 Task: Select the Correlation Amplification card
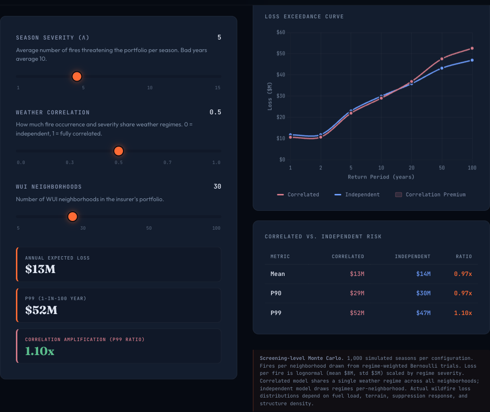[118, 346]
